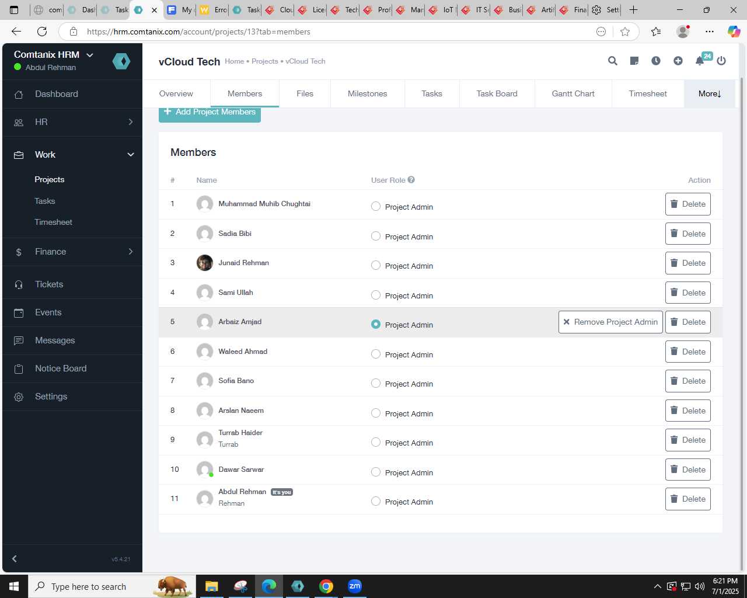Delete member Abdul Rehman
The image size is (747, 598).
click(x=688, y=499)
